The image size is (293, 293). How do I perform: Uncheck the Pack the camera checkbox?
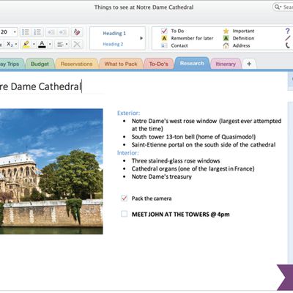tap(124, 198)
